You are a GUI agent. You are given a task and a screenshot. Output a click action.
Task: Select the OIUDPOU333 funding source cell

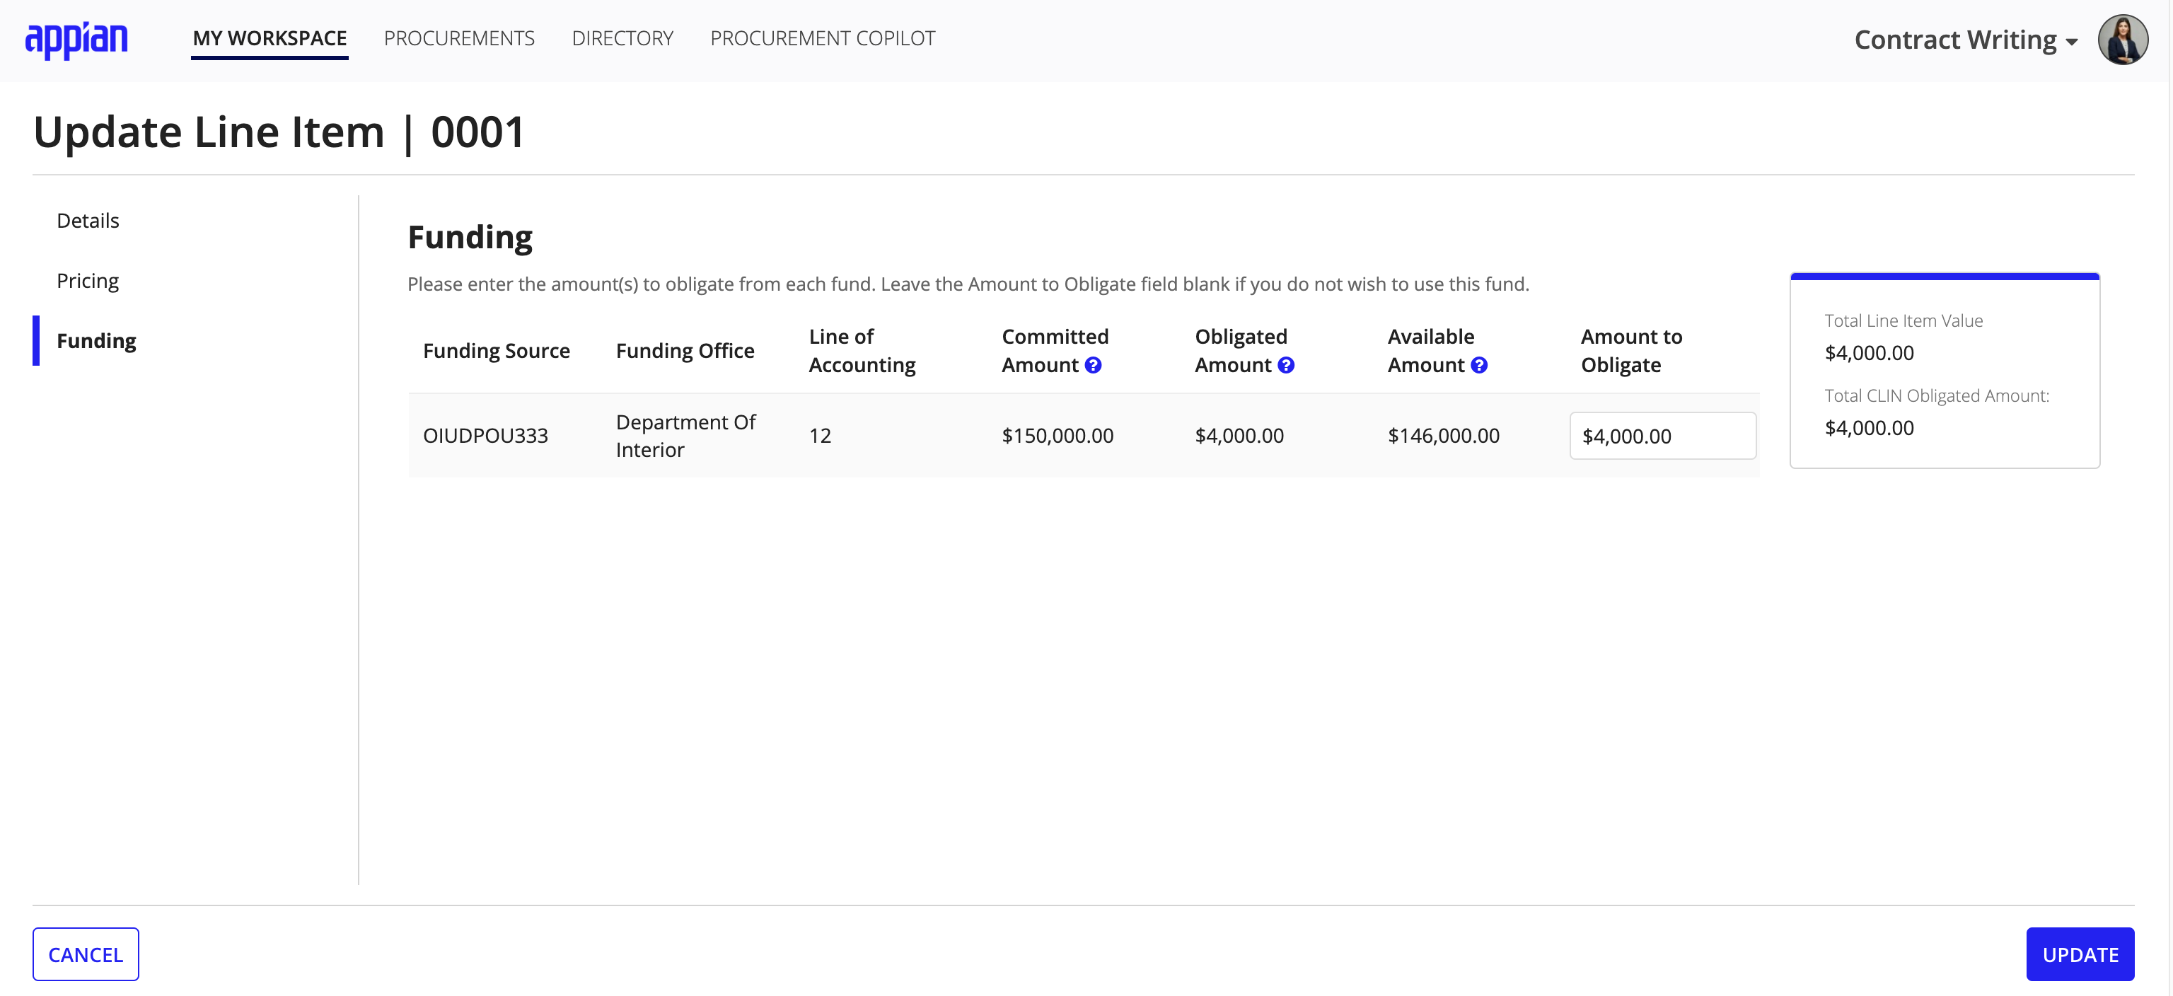click(486, 436)
